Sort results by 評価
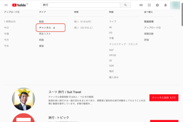This screenshot has height=122, width=183. (x=146, y=40)
